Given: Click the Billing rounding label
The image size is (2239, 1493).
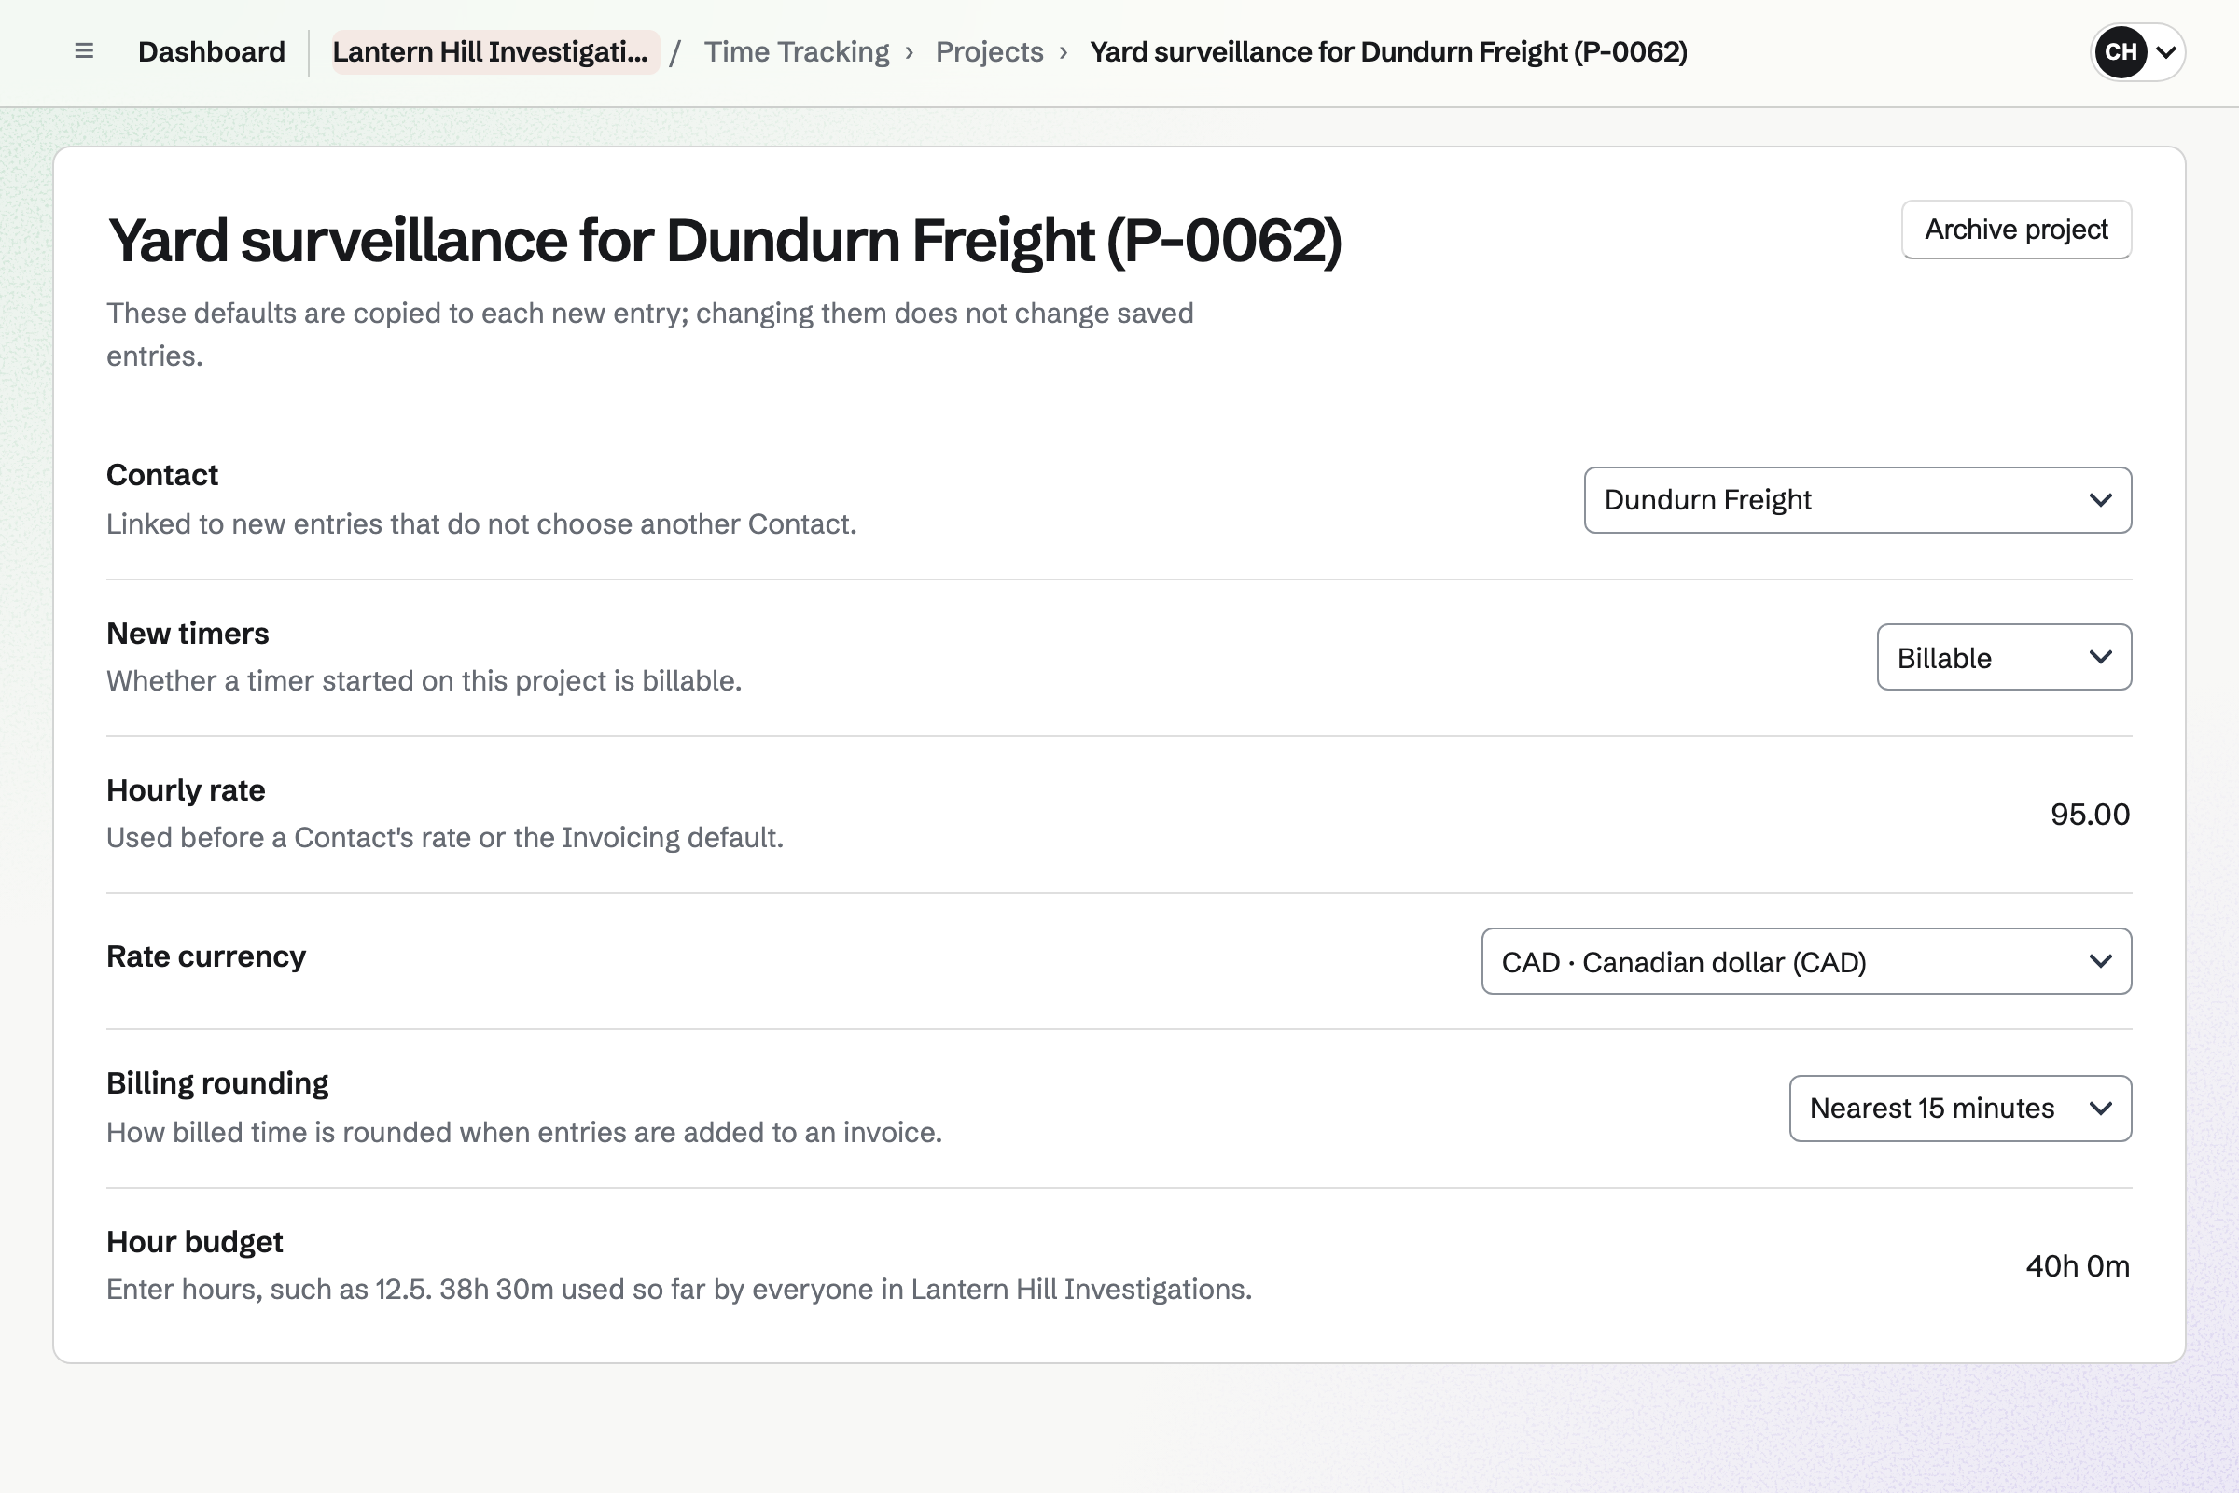Looking at the screenshot, I should (x=217, y=1083).
